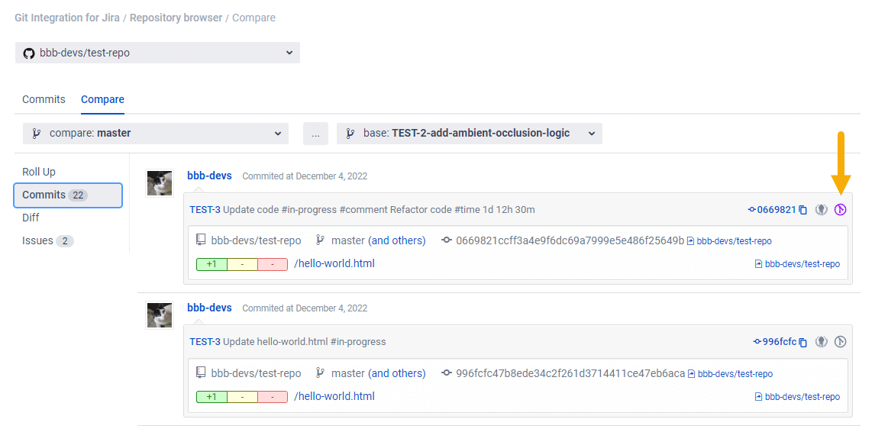Copy commit hash 996fcfc using copy icon
The image size is (888, 429).
[802, 343]
